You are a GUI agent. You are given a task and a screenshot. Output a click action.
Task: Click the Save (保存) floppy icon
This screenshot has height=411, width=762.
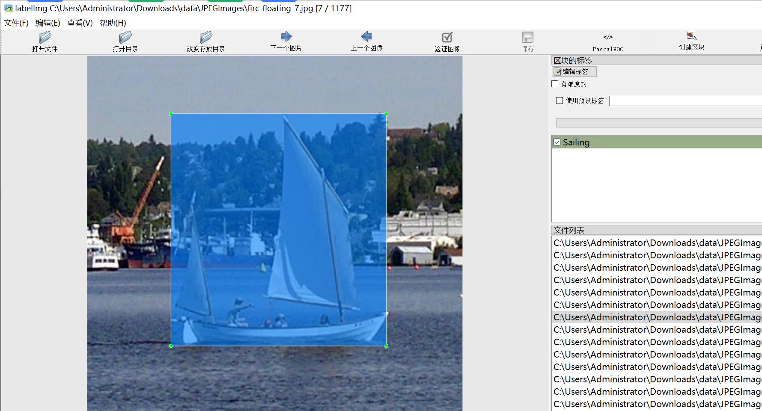[x=527, y=37]
